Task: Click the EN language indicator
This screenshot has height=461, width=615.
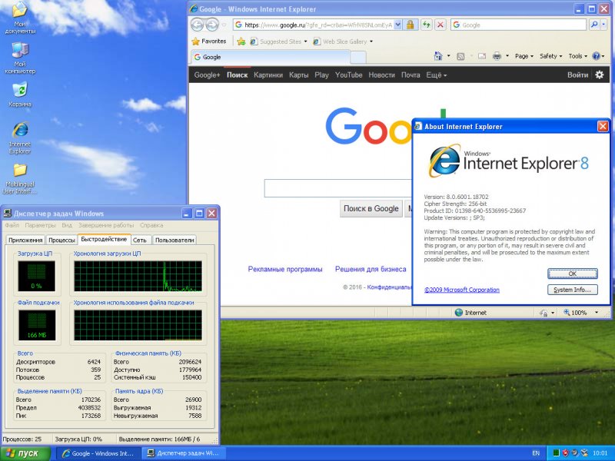Action: pos(536,453)
